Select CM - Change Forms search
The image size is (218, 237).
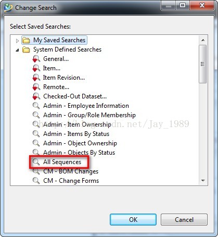[x=71, y=181]
